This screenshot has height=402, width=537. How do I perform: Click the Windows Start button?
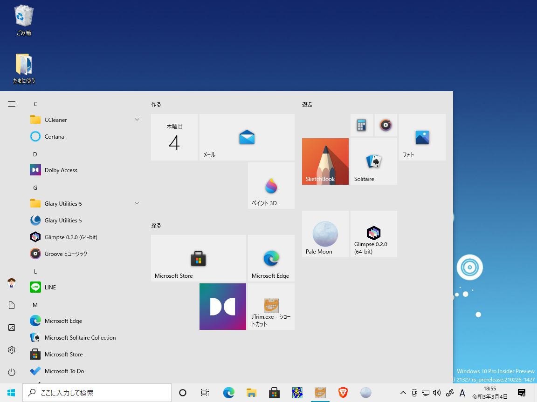click(x=11, y=393)
